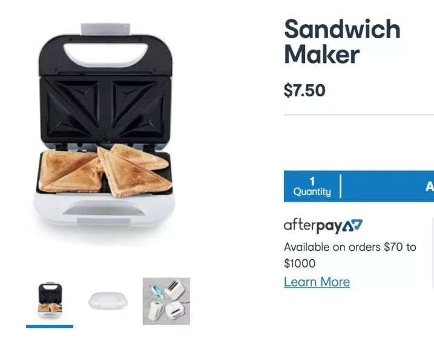Click the Sandwich Maker product title
Viewport: 434px width, 347px height.
pos(342,42)
